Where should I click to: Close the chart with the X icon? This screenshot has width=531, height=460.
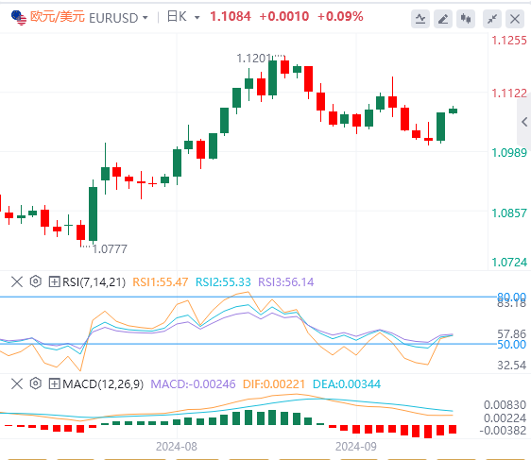point(515,19)
